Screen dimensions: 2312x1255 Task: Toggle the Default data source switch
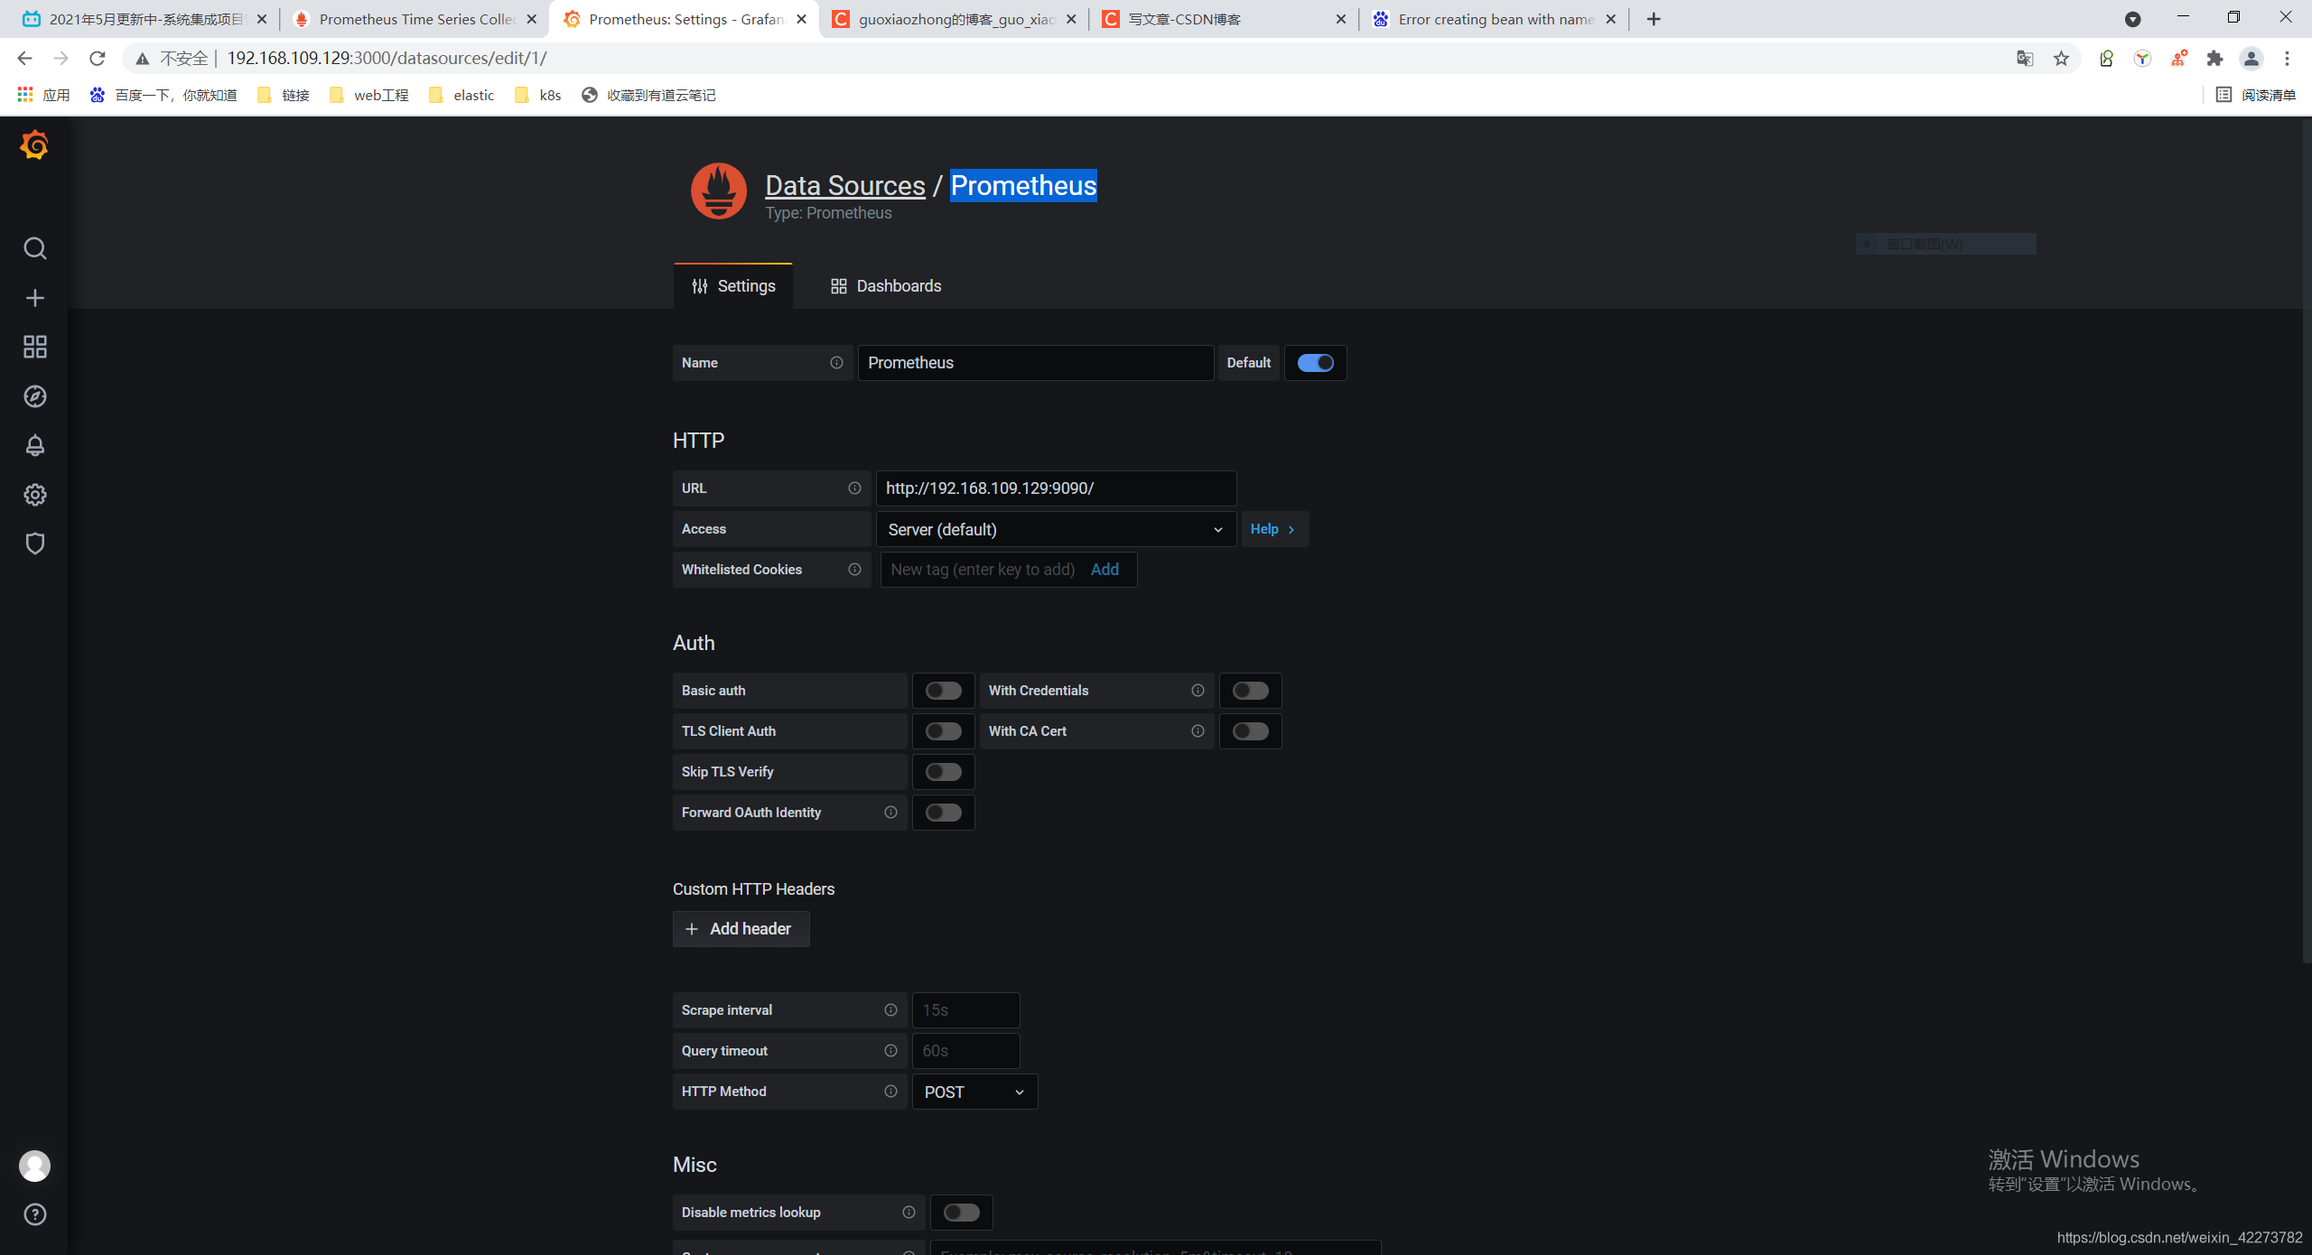coord(1315,363)
